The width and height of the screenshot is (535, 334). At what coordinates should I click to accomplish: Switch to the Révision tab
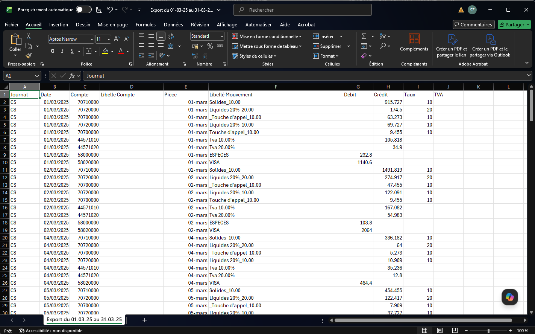pyautogui.click(x=200, y=24)
